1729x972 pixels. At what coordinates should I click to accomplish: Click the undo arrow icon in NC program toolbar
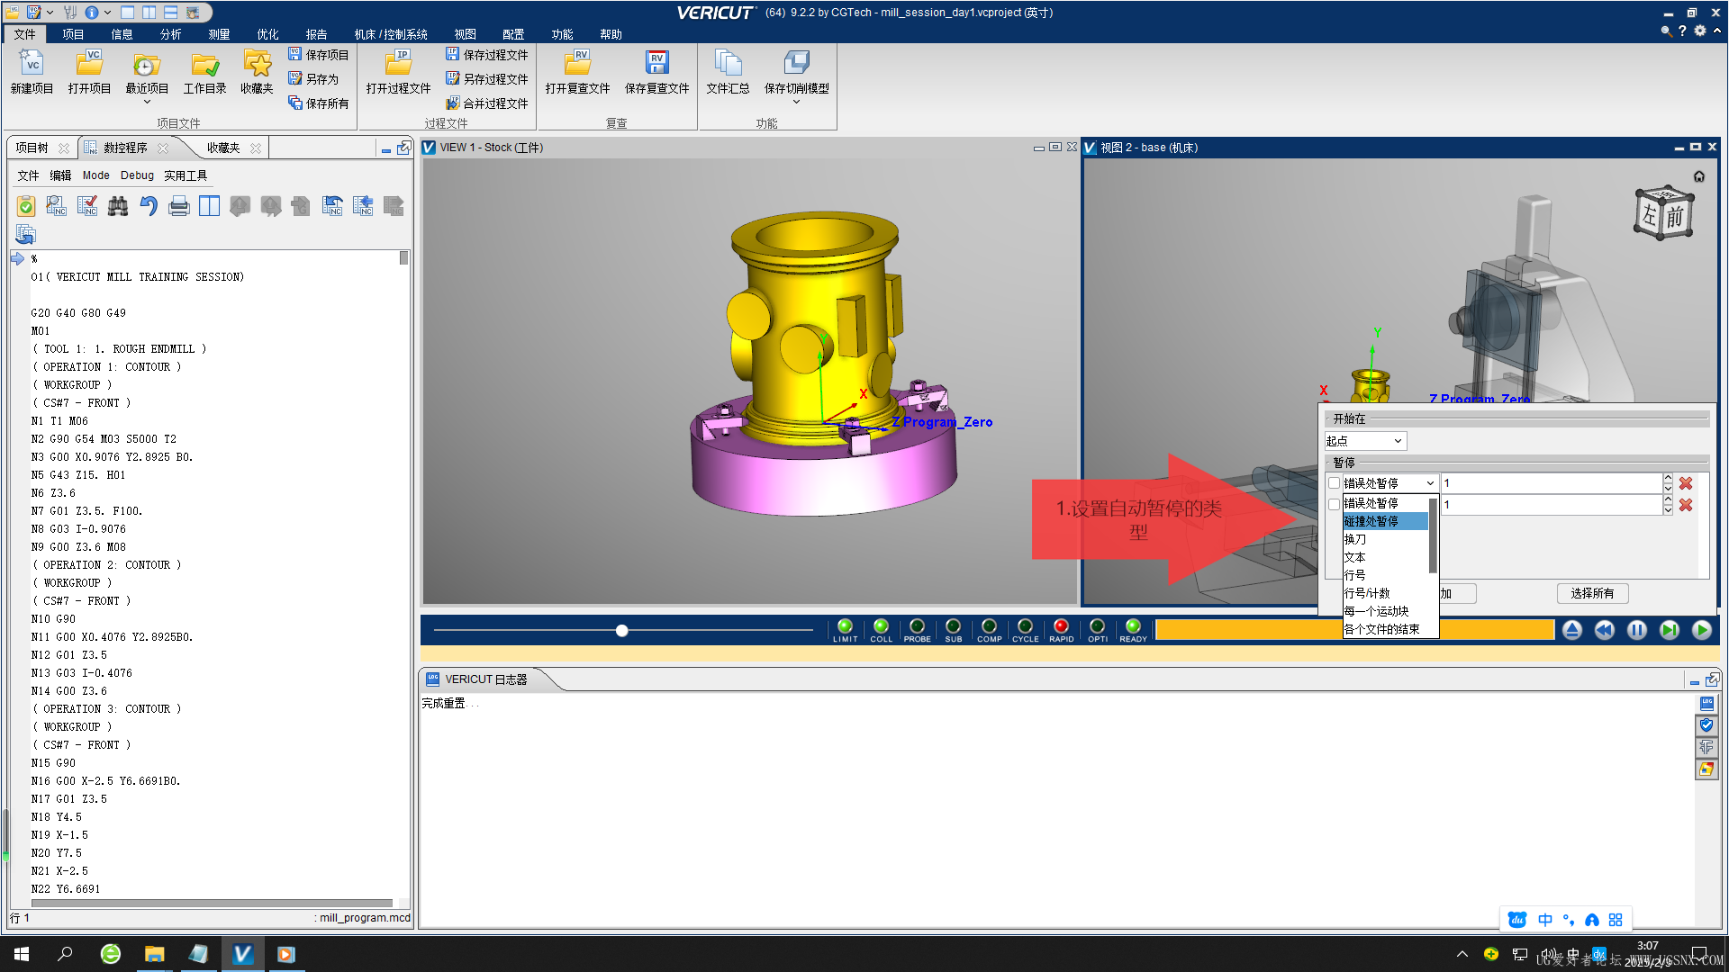tap(149, 206)
